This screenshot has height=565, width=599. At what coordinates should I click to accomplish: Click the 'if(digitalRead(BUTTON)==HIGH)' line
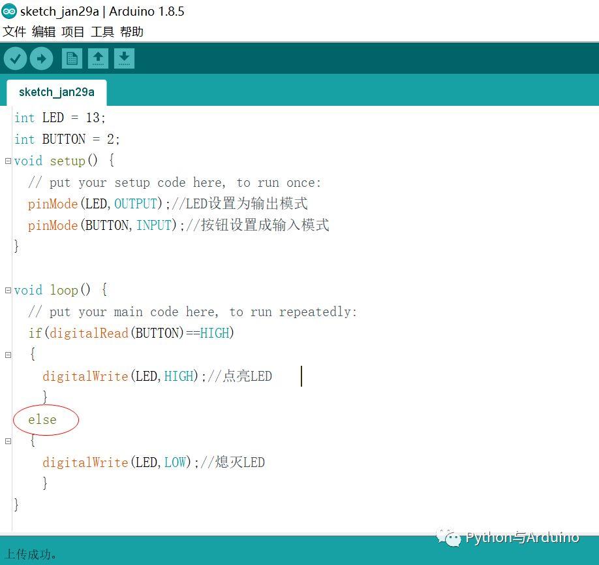131,333
